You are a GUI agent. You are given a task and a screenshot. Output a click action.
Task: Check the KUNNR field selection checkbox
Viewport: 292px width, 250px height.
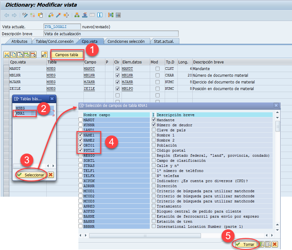click(80, 125)
